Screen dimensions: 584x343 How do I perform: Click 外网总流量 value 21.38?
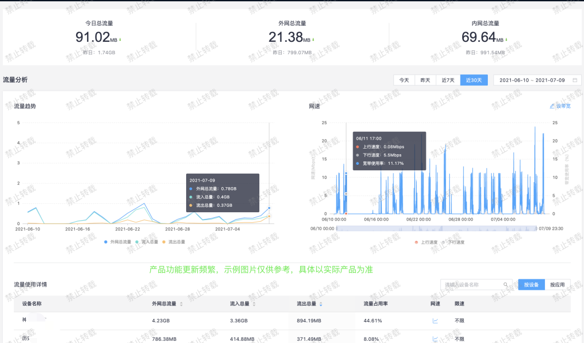(x=286, y=37)
